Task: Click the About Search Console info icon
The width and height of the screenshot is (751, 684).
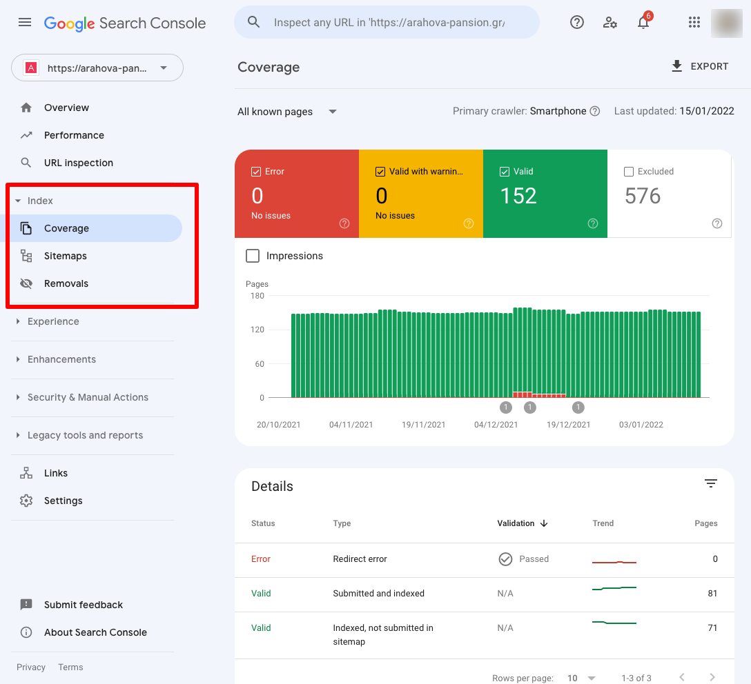Action: tap(26, 632)
